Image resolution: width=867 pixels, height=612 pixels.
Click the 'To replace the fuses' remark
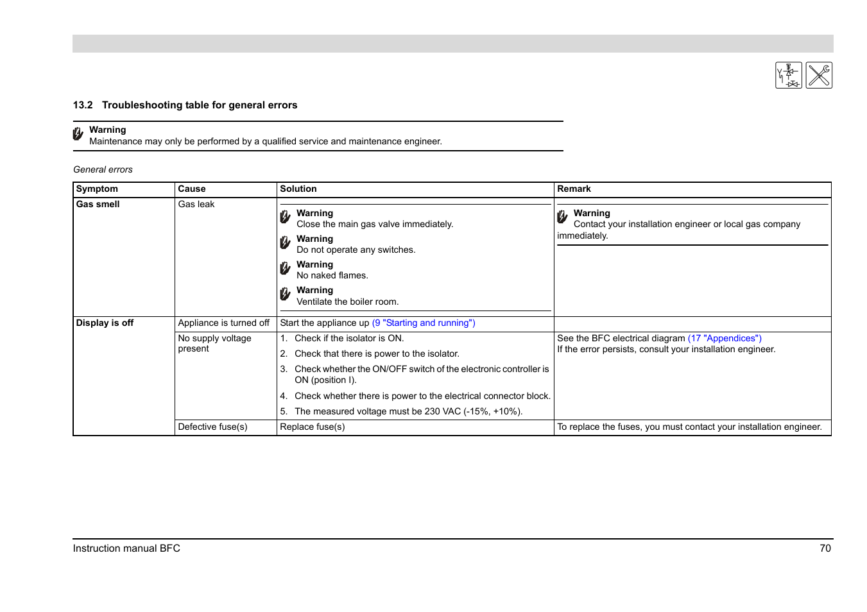pos(689,427)
